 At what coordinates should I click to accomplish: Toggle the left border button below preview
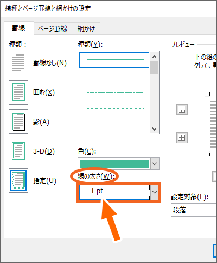(x=215, y=176)
